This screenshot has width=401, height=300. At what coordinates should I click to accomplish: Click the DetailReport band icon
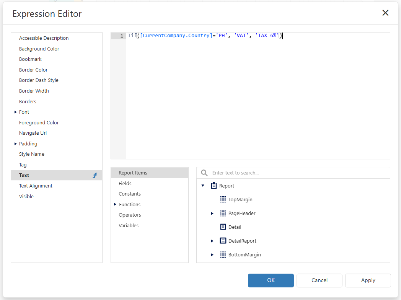coord(223,241)
